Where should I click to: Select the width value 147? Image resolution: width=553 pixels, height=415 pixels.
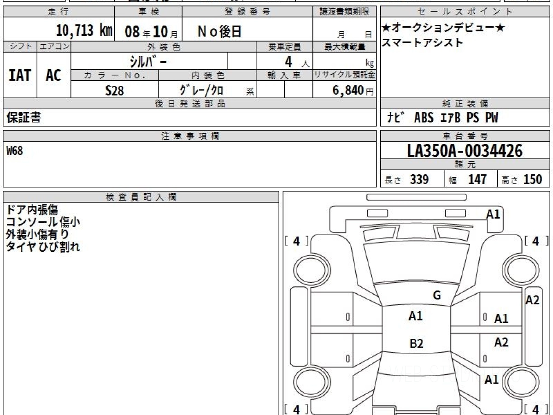pos(477,179)
